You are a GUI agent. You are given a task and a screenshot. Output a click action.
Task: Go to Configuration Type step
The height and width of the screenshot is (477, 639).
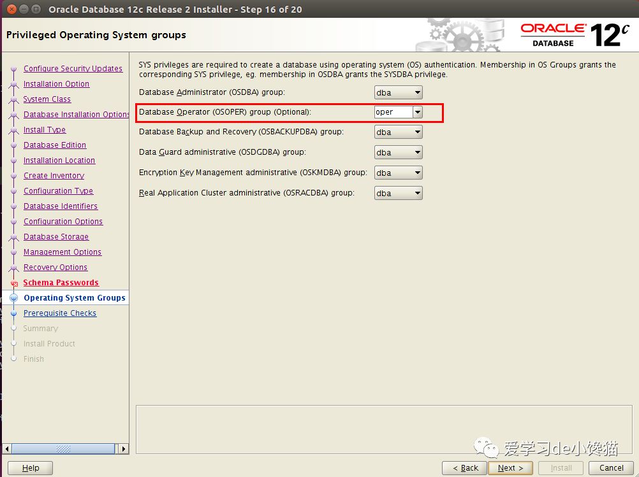pyautogui.click(x=58, y=191)
